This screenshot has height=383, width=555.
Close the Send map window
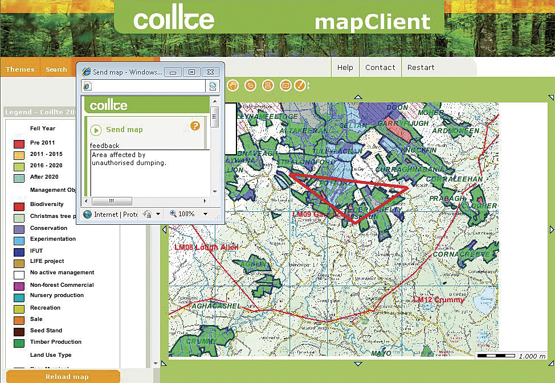211,72
